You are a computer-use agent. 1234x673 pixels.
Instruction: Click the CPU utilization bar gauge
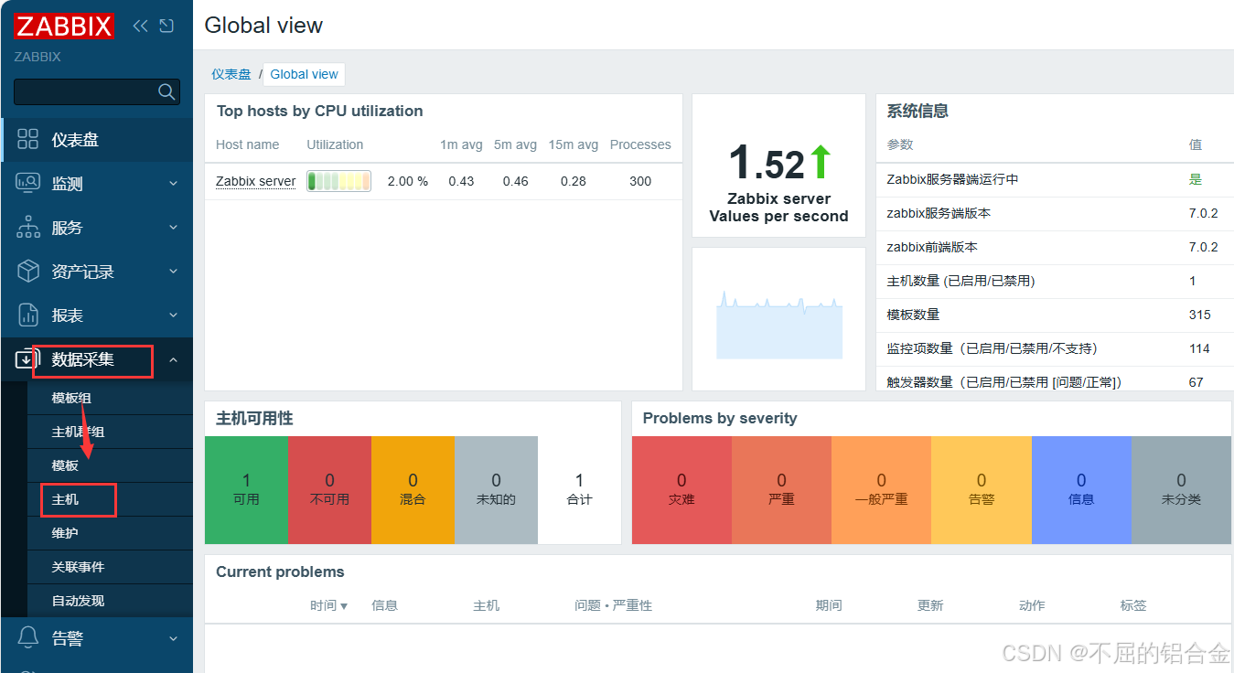(338, 181)
